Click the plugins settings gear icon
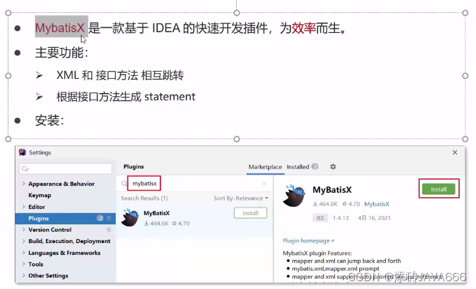The height and width of the screenshot is (289, 476). coord(333,167)
